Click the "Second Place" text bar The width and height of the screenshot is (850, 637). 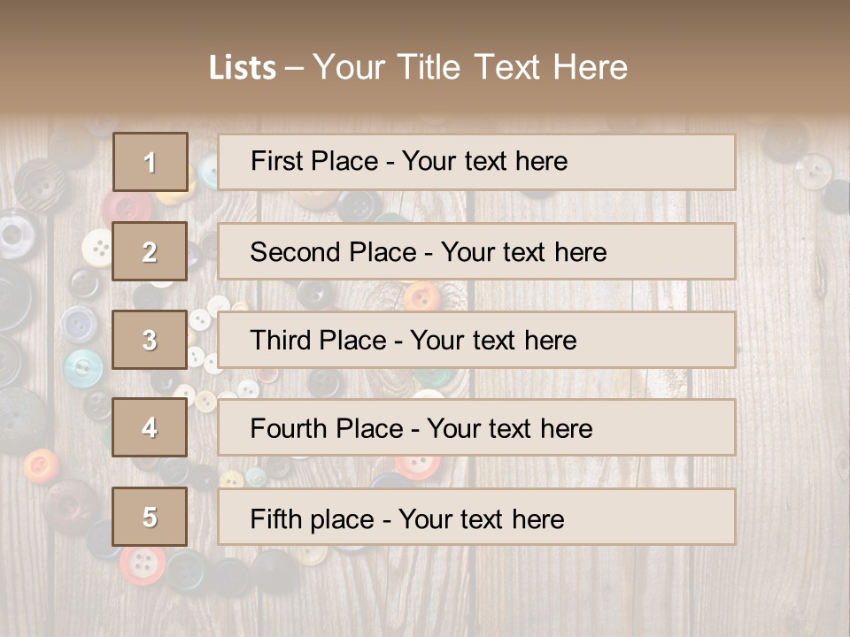point(476,251)
